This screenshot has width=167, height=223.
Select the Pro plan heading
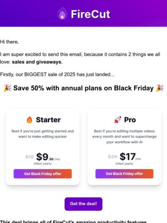click(130, 120)
